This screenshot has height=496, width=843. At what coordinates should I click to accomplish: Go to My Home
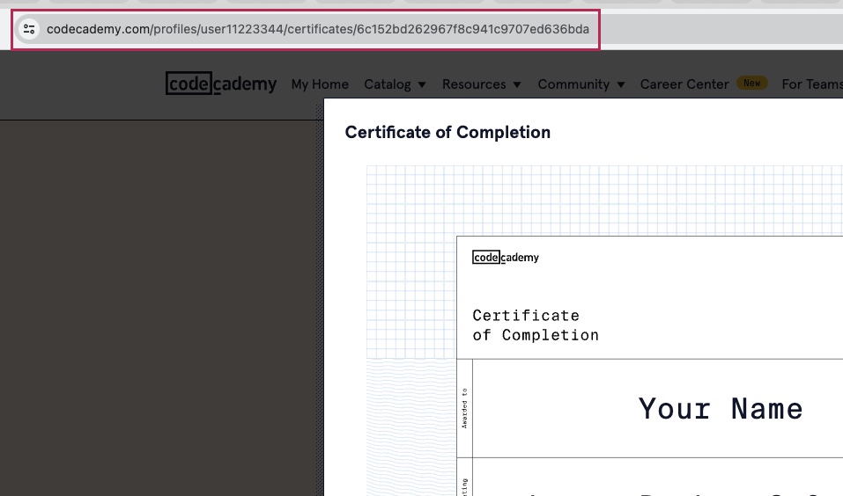coord(320,84)
